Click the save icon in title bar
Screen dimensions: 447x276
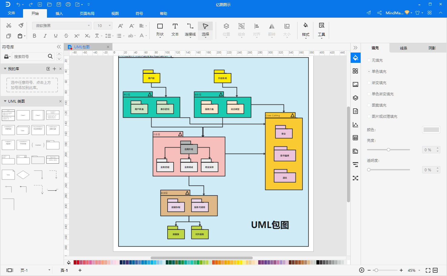[59, 4]
